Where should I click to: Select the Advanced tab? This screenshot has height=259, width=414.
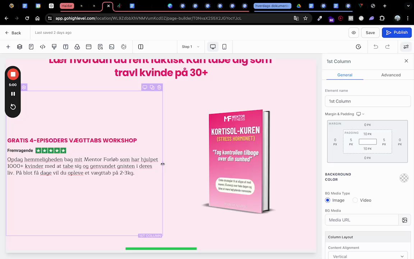pyautogui.click(x=391, y=75)
